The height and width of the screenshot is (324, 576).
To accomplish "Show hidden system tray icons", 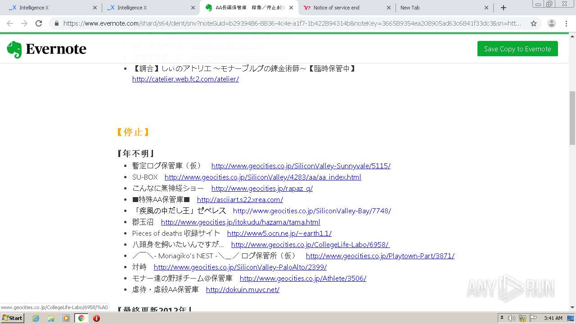I will (x=502, y=318).
